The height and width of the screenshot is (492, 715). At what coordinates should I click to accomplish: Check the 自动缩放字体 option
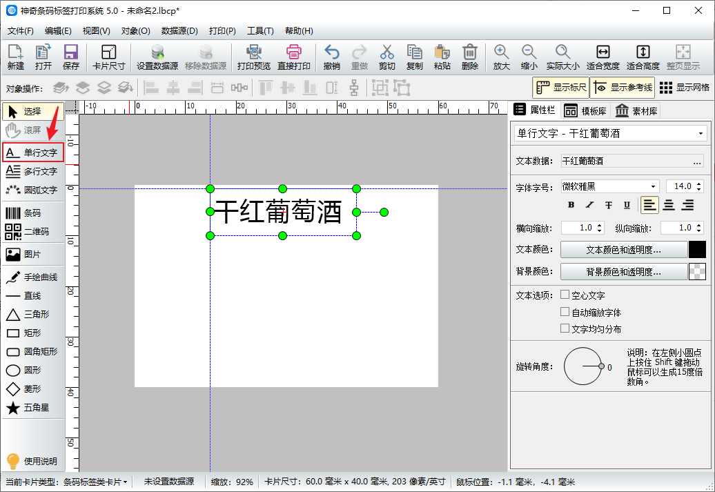coord(565,312)
